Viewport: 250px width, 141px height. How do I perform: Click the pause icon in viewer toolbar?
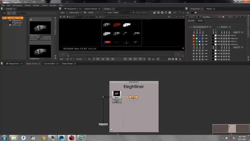(x=170, y=13)
